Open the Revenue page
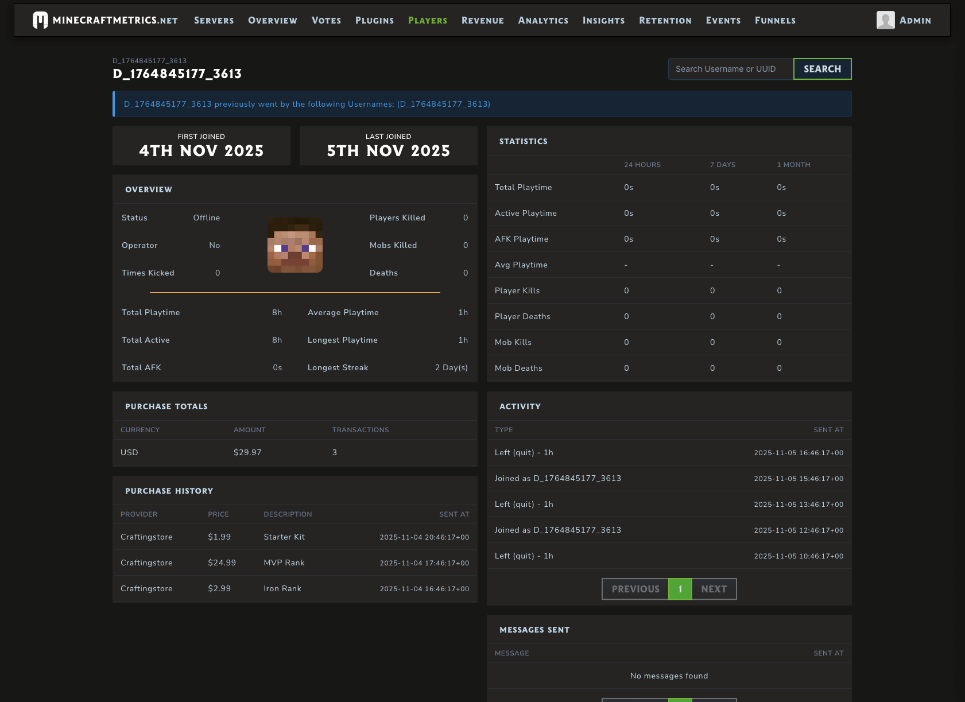 coord(482,21)
